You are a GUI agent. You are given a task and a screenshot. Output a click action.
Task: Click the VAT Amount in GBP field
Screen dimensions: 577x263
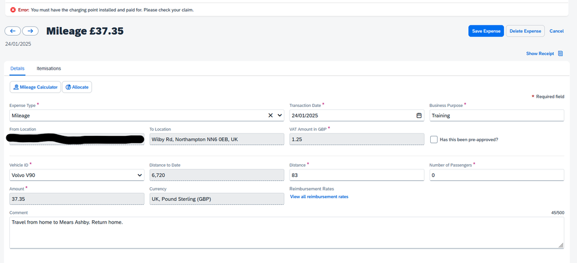(x=357, y=139)
